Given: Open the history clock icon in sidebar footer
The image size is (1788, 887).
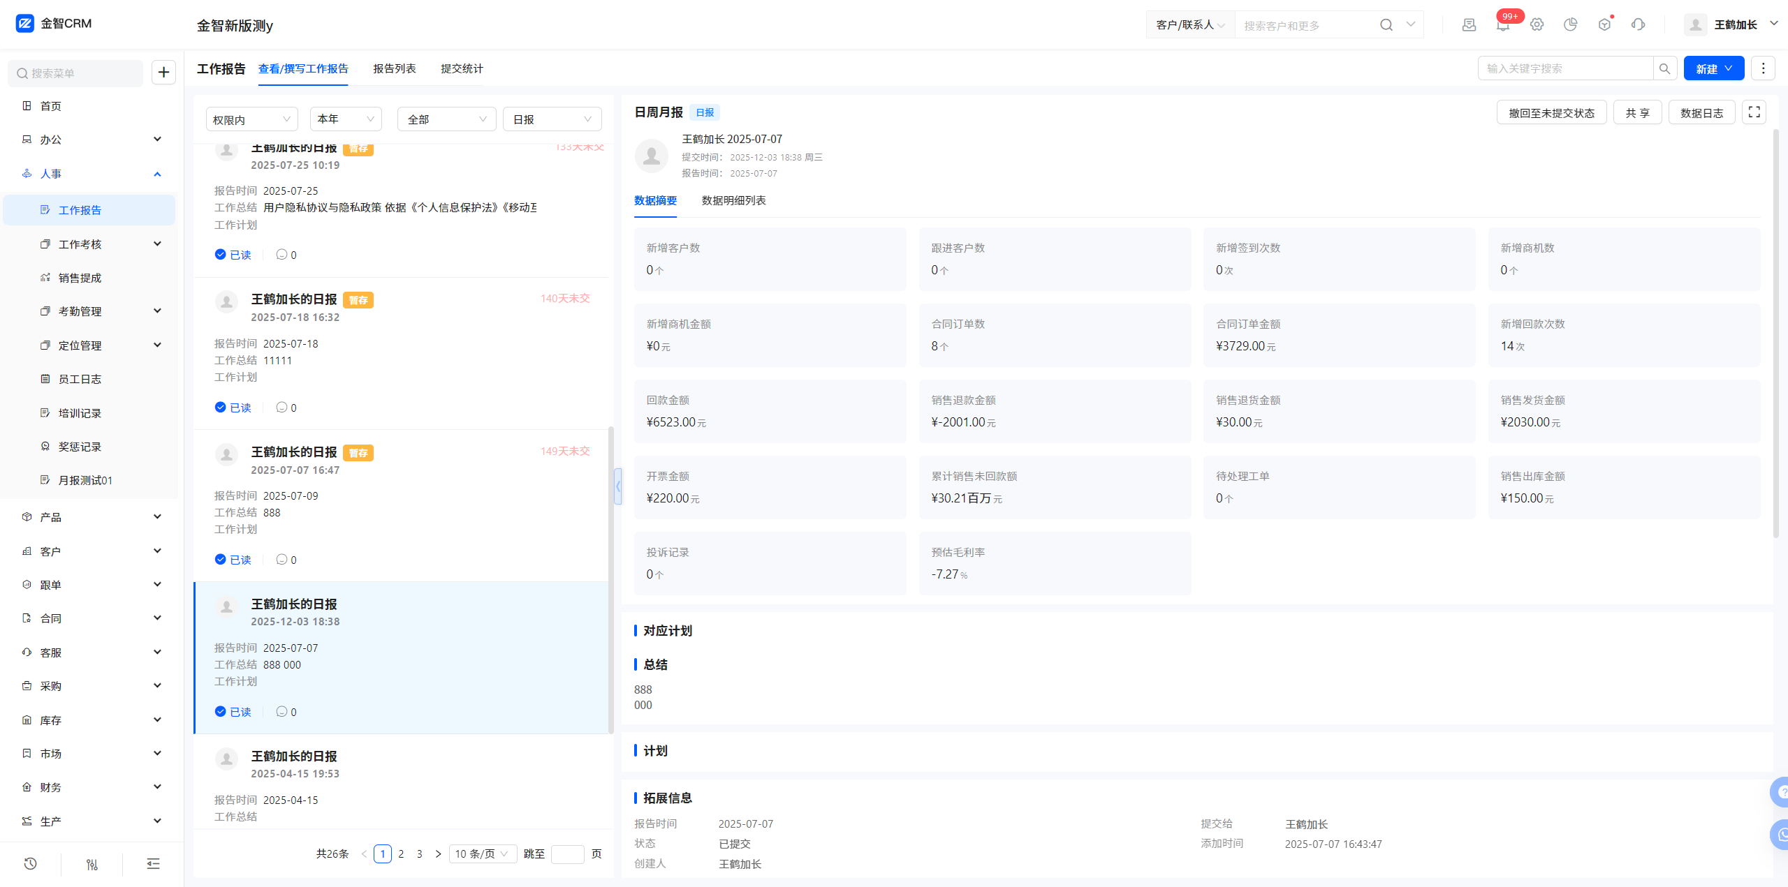Looking at the screenshot, I should (30, 864).
